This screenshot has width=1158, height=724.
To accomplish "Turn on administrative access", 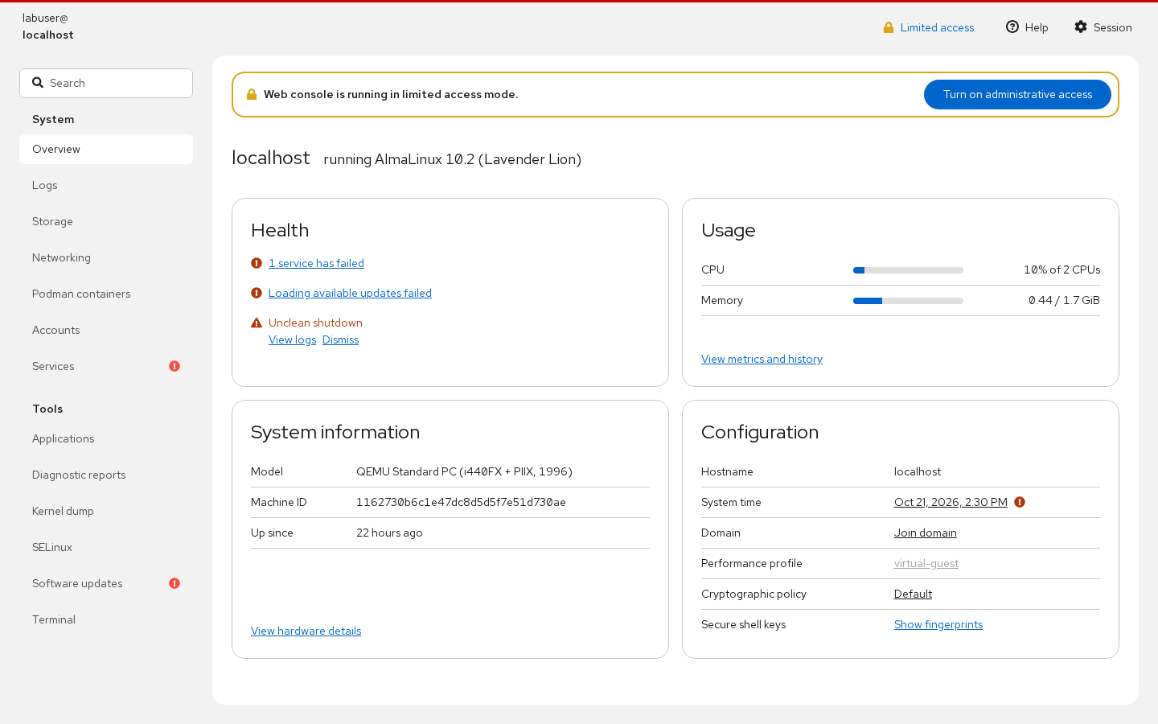I will (1017, 94).
